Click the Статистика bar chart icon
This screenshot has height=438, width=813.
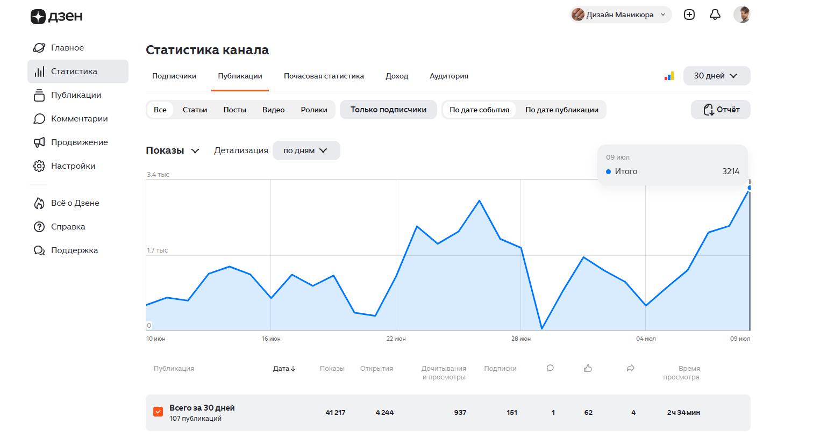[39, 71]
